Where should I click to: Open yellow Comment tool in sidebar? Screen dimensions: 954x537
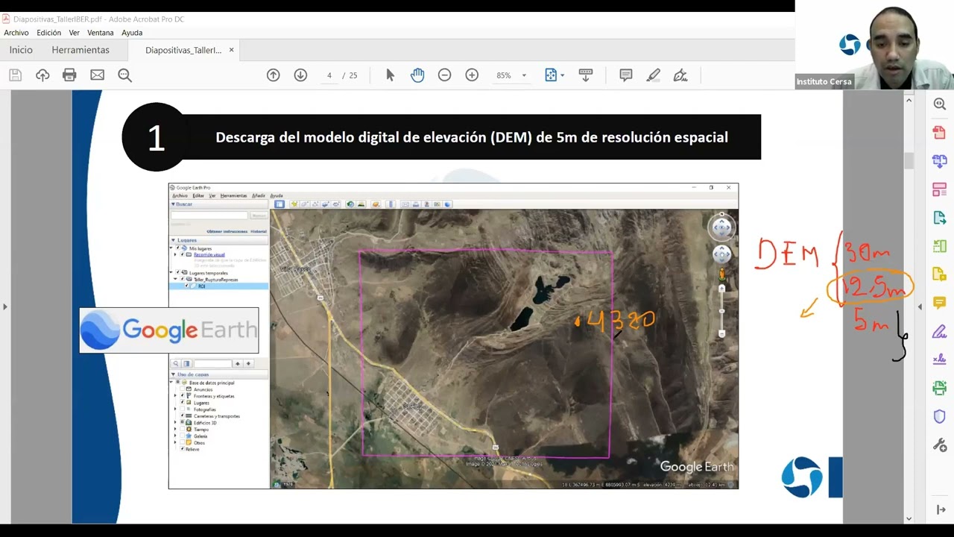(x=940, y=303)
